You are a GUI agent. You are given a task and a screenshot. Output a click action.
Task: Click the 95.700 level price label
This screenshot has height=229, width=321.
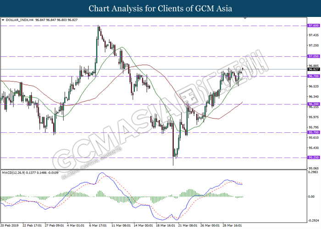(314, 132)
